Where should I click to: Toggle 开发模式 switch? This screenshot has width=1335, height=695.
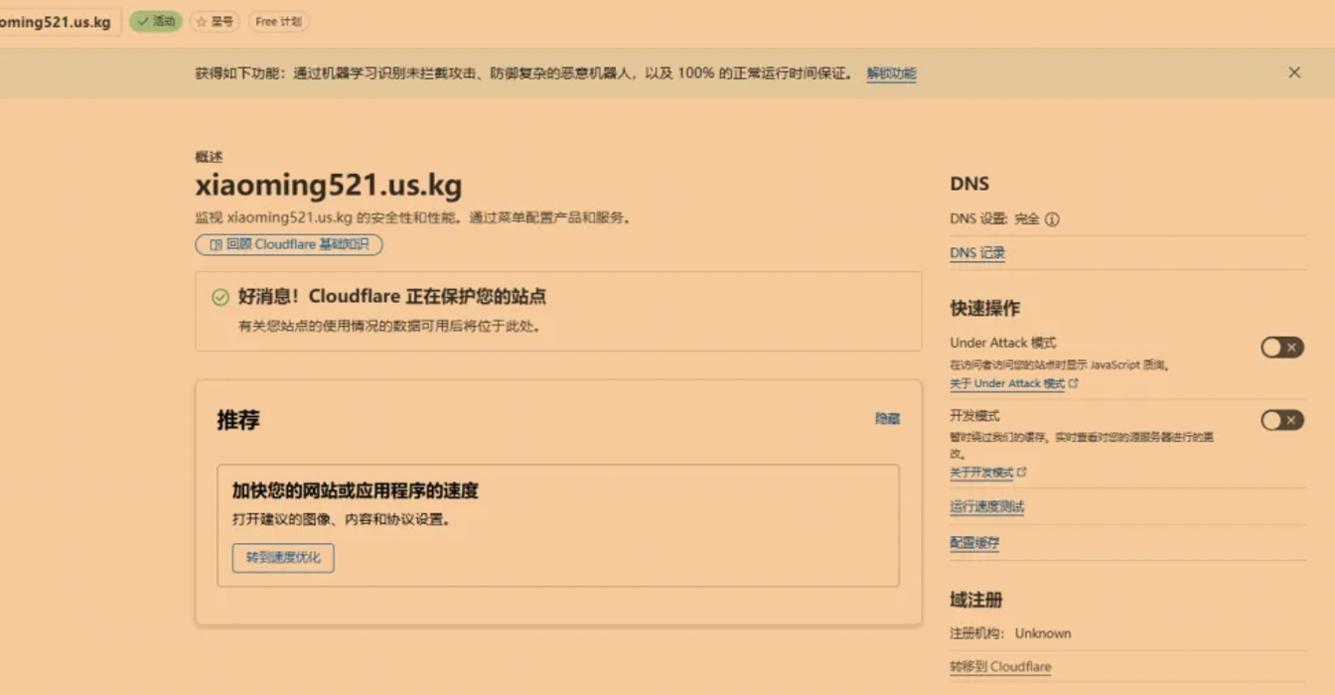tap(1282, 420)
